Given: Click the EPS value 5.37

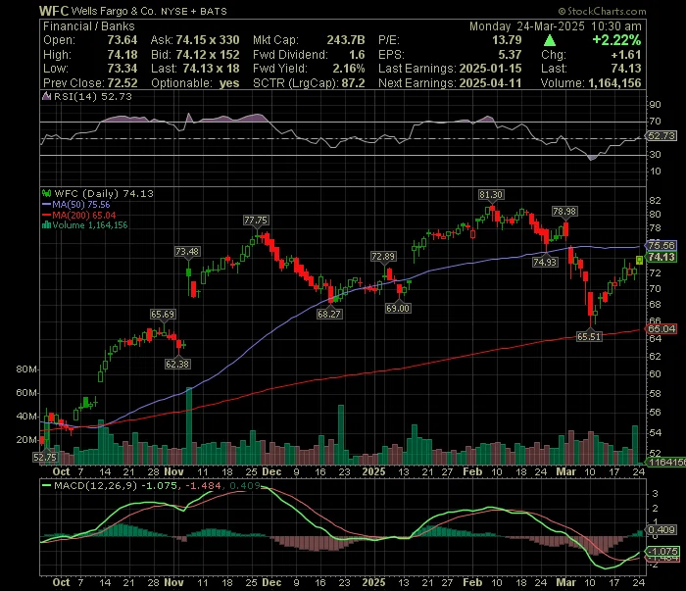Looking at the screenshot, I should (x=510, y=55).
